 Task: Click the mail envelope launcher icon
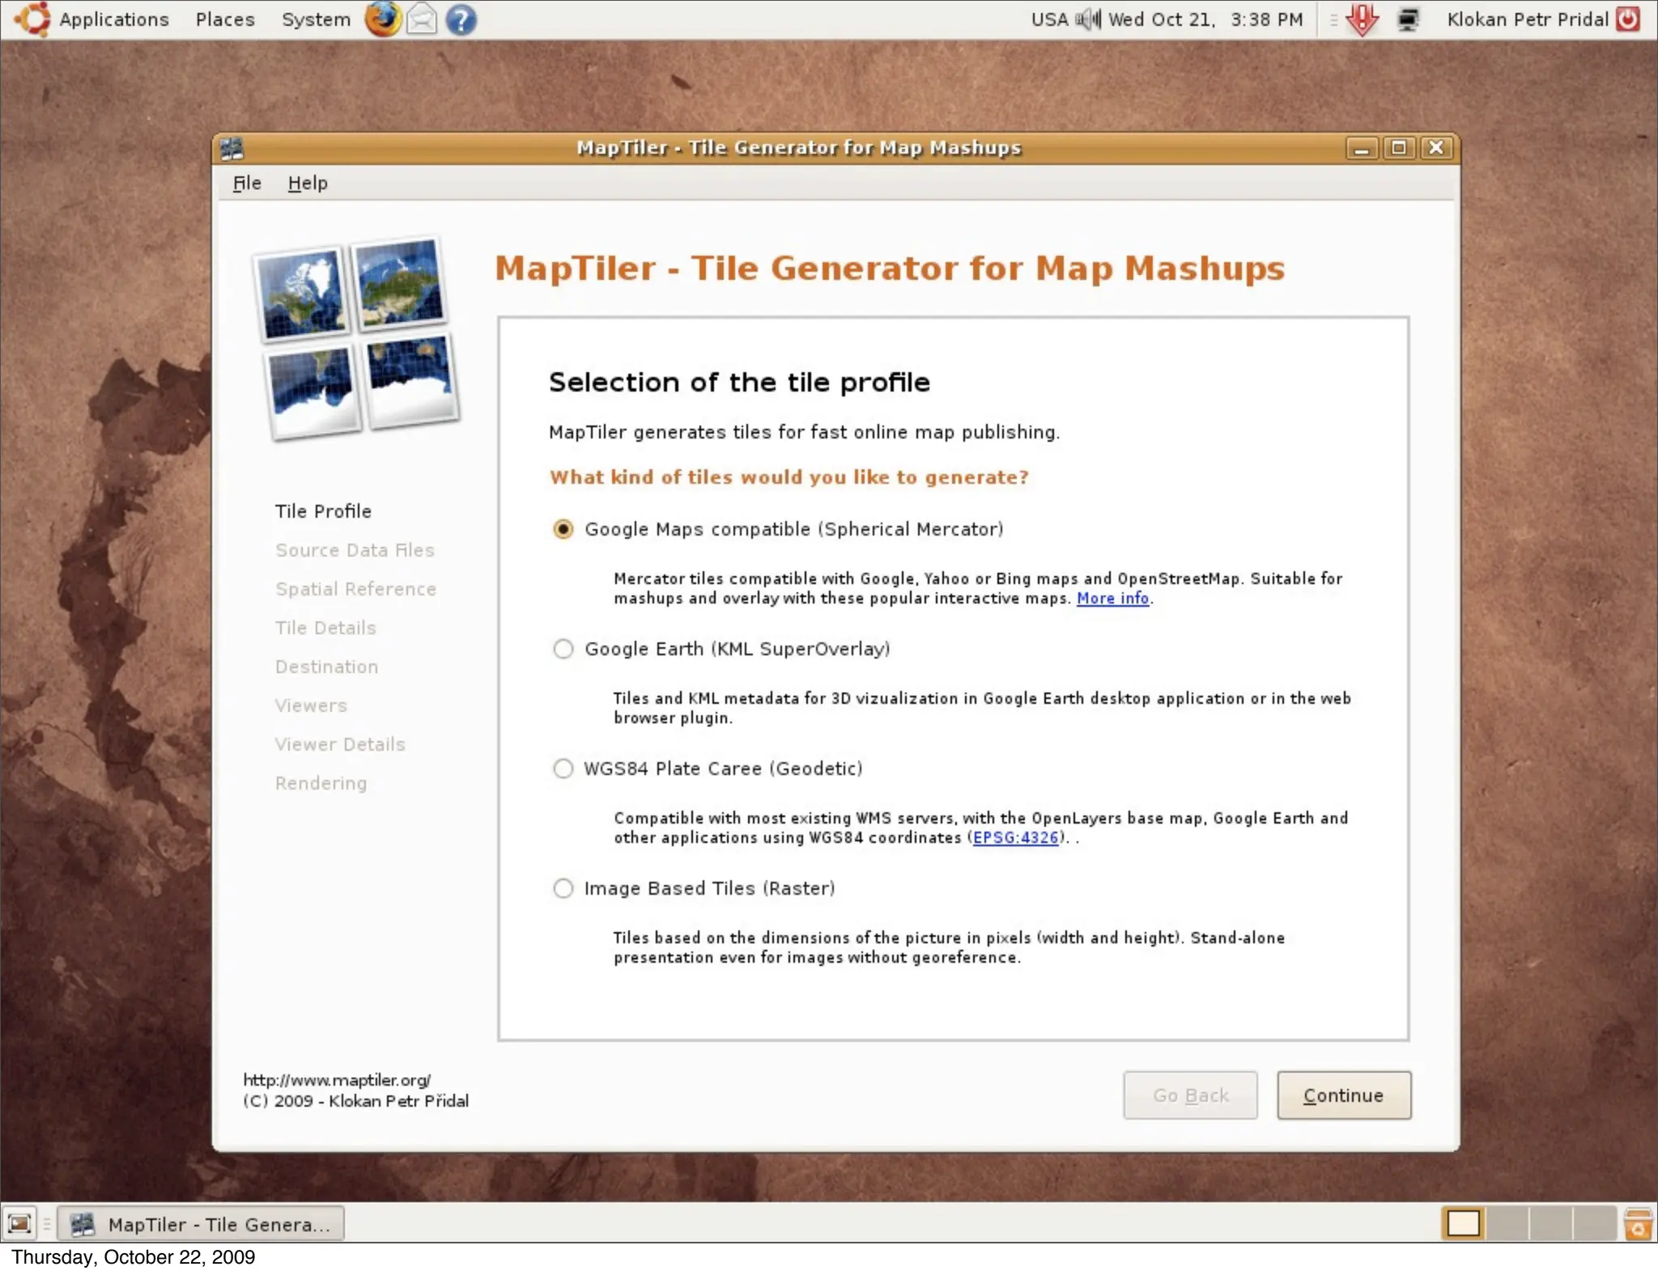421,19
